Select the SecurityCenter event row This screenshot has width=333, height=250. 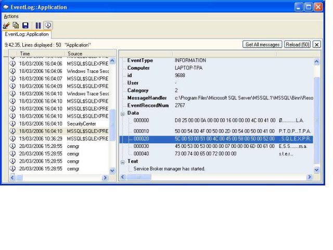tap(59, 123)
